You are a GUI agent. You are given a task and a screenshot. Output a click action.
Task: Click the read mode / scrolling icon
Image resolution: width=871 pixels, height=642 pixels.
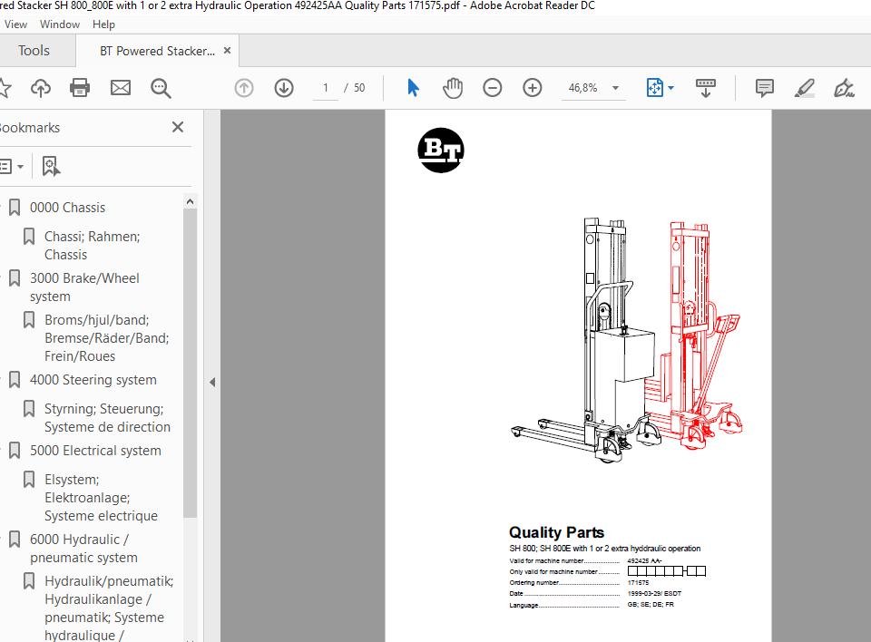click(706, 88)
